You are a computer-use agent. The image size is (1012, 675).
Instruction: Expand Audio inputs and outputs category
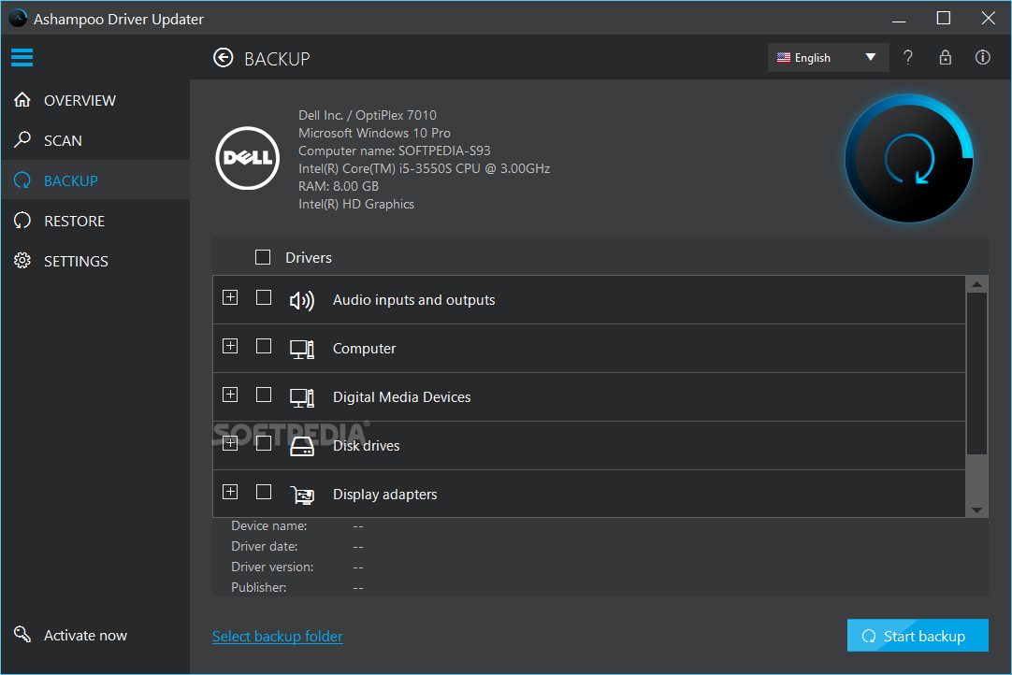tap(230, 297)
